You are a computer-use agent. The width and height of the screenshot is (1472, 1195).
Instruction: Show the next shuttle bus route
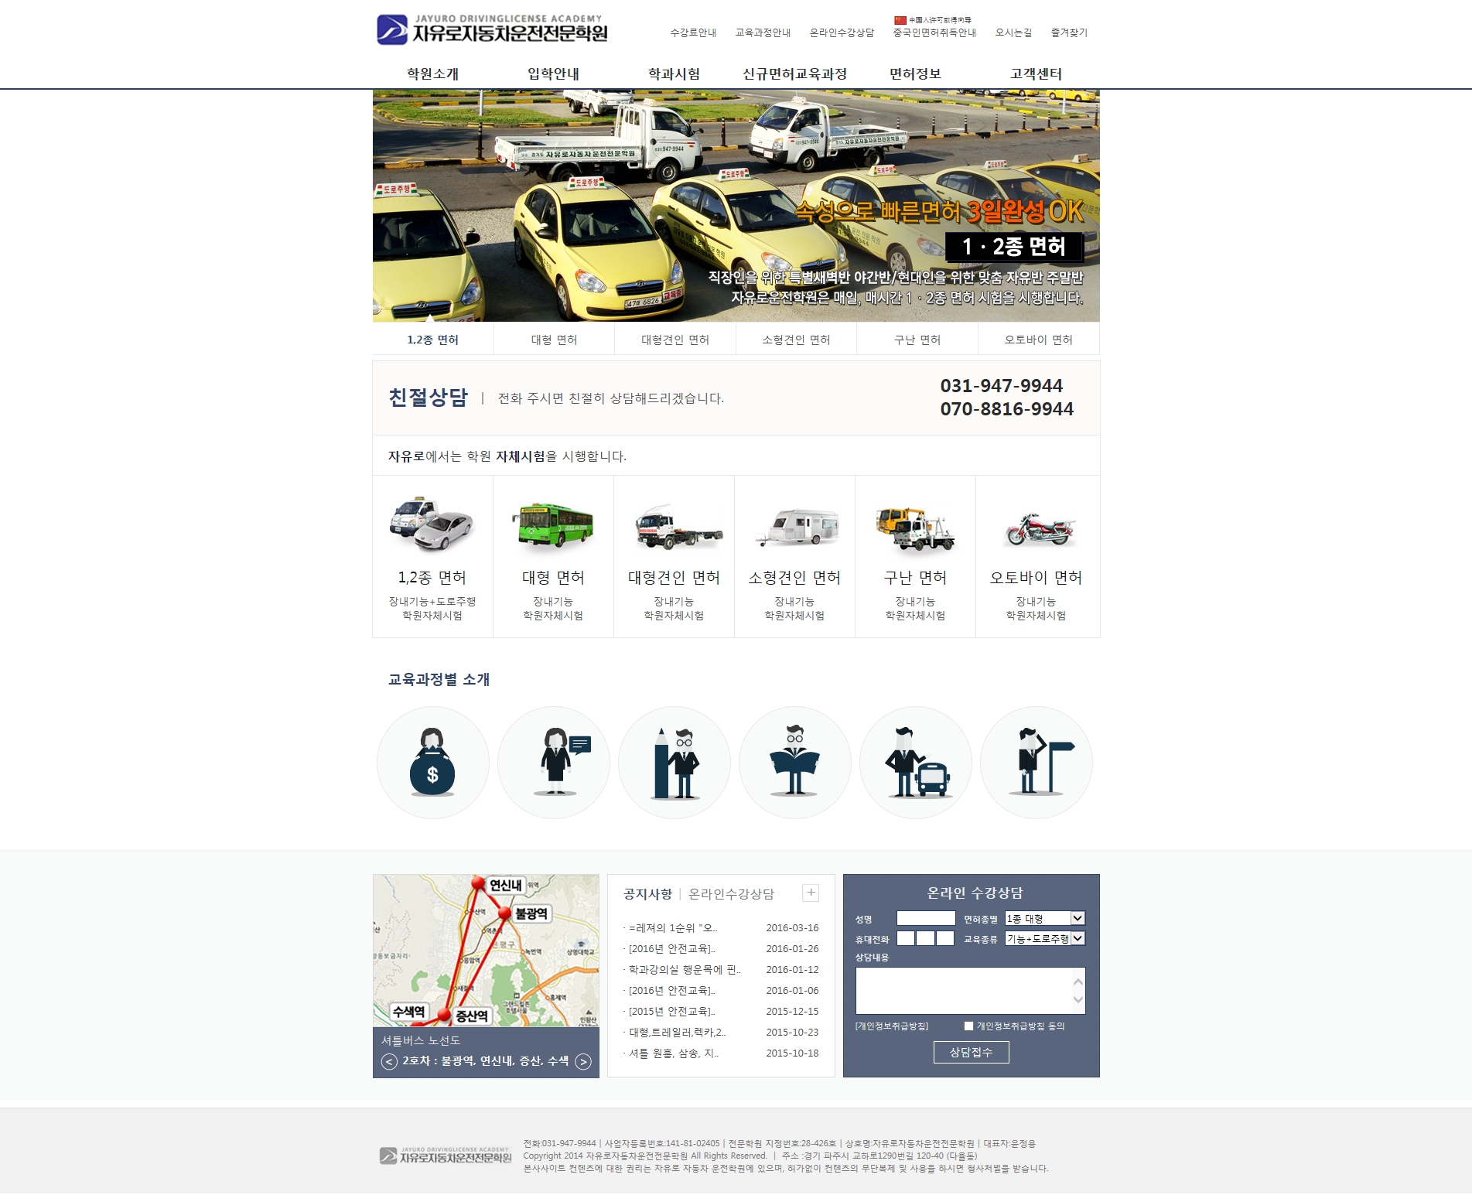[x=584, y=1062]
